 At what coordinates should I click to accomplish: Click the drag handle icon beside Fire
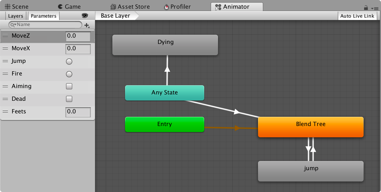click(5, 74)
